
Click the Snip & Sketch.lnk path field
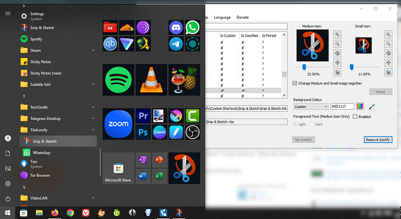tap(246, 108)
